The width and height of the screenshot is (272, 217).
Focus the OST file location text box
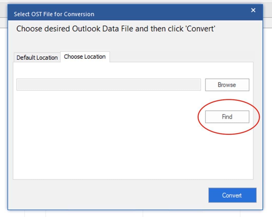(x=109, y=85)
